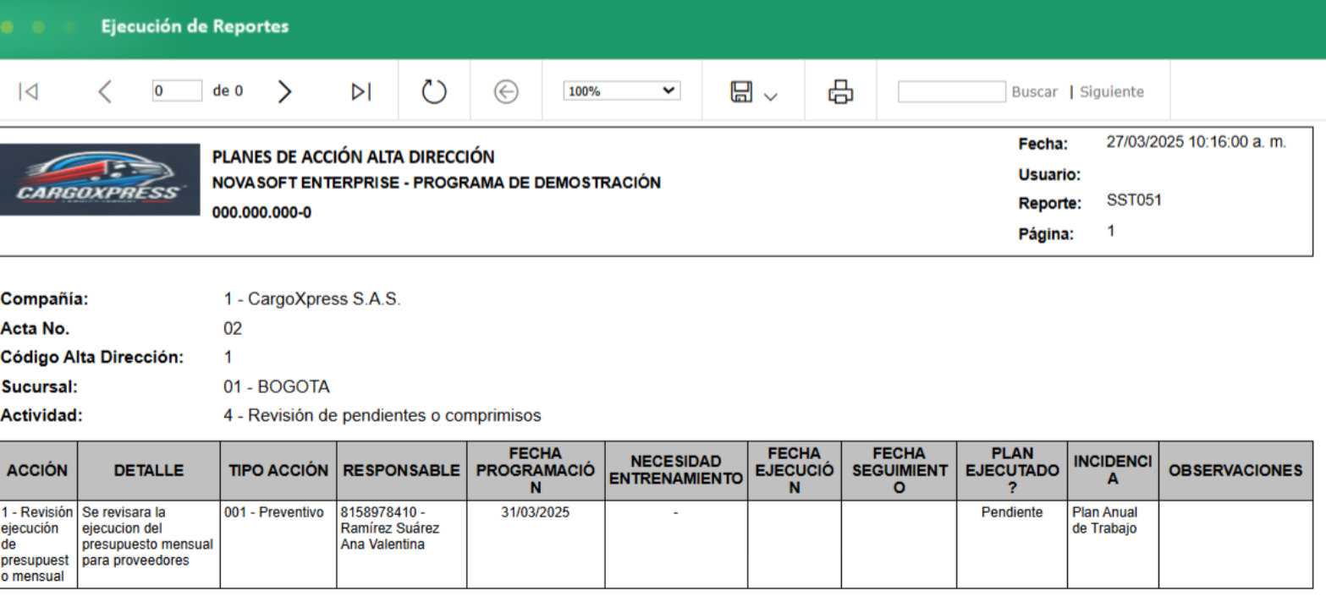Viewport: 1326px width, 602px height.
Task: Click the FECHA PROGRAMACIÓN column header
Action: pyautogui.click(x=534, y=471)
